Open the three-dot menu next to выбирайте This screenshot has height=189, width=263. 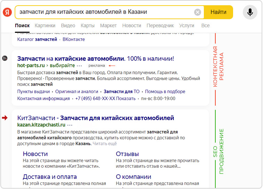pyautogui.click(x=79, y=66)
